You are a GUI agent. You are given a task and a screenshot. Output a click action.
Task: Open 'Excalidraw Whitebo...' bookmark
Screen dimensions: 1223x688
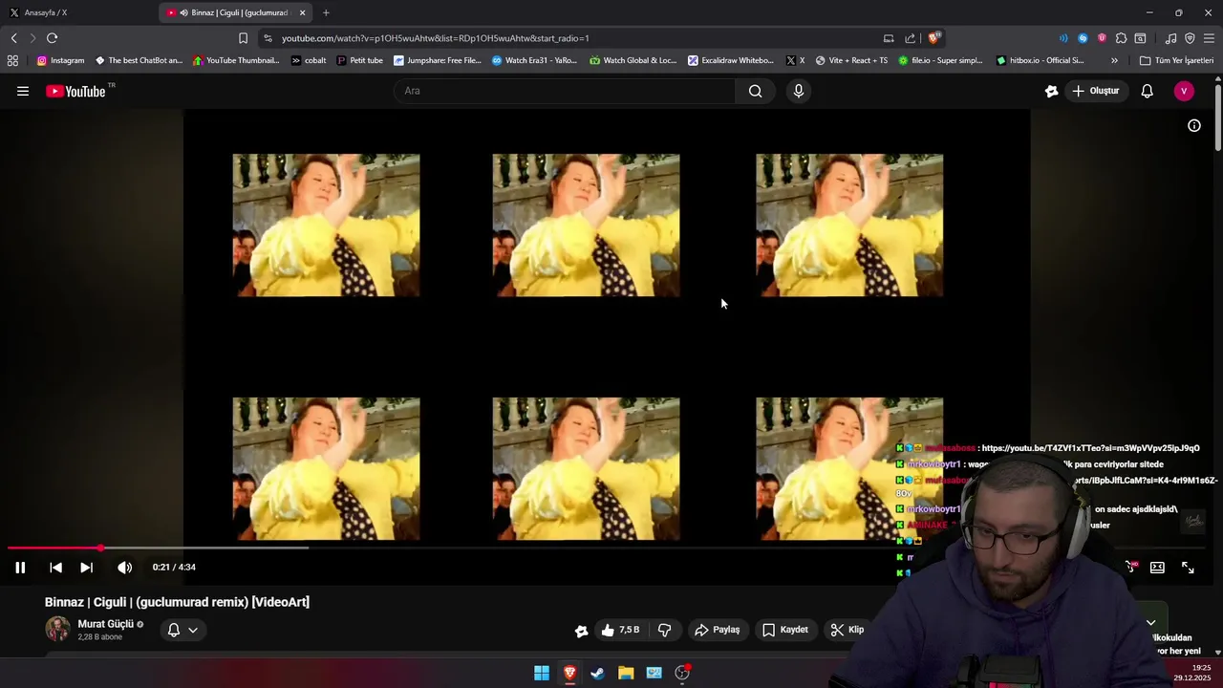pyautogui.click(x=731, y=60)
